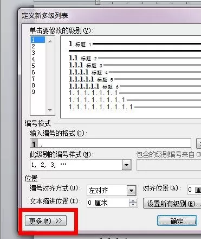The image size is (201, 239).
Task: Click the 对齐位置 value field
Action: tap(194, 190)
